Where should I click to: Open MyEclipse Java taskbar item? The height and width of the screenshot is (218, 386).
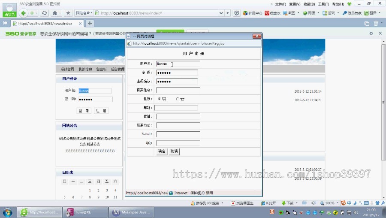click(131, 212)
